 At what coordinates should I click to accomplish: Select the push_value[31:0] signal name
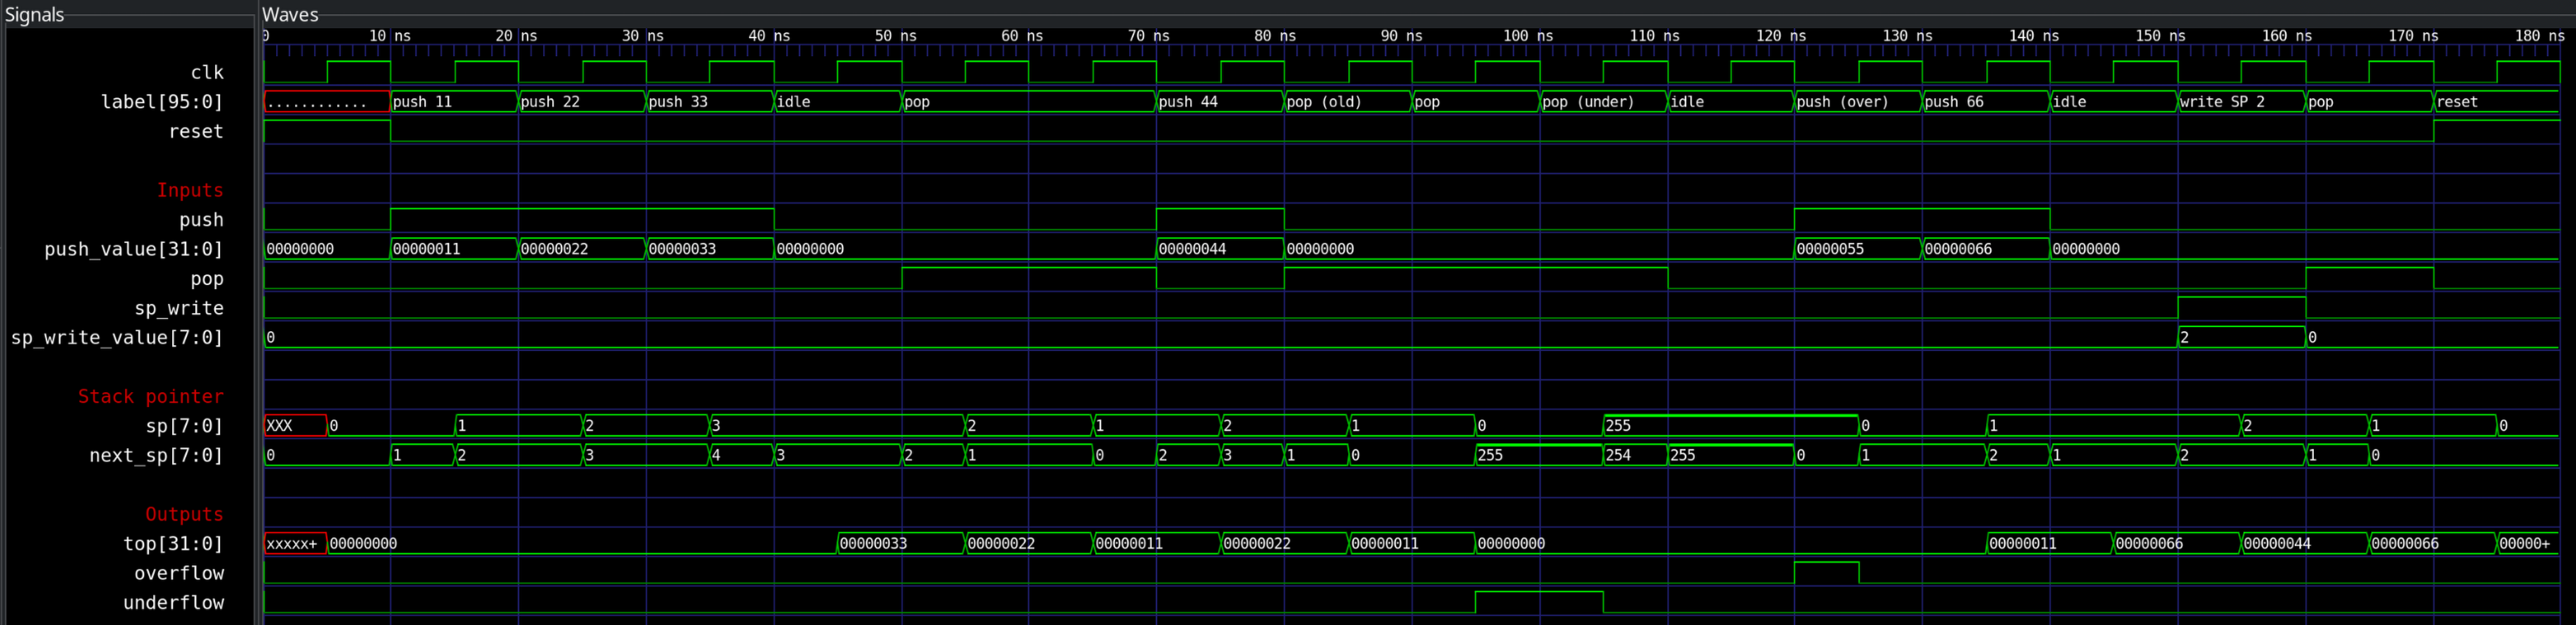(133, 249)
